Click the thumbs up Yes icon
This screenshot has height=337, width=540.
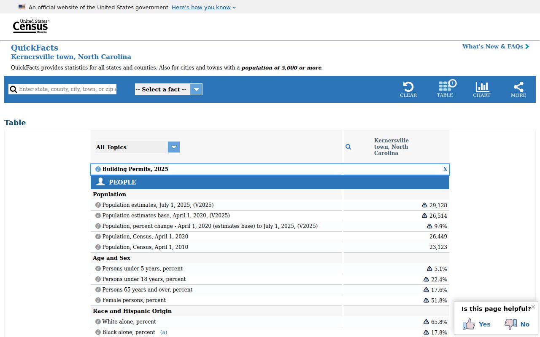pyautogui.click(x=469, y=324)
